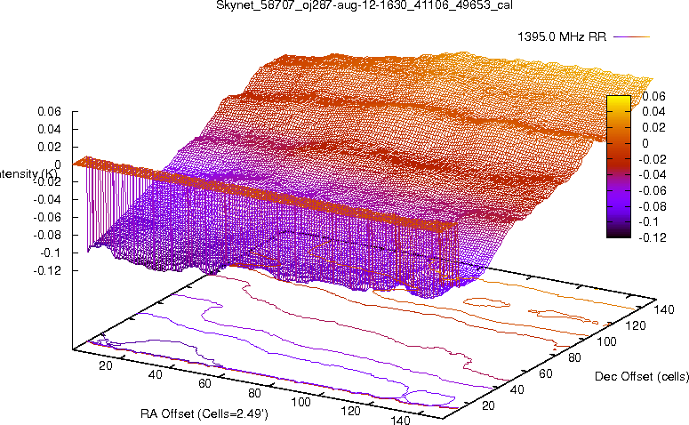The image size is (689, 425).
Task: Click RA Offset axis tick label 80
Action: point(254,393)
